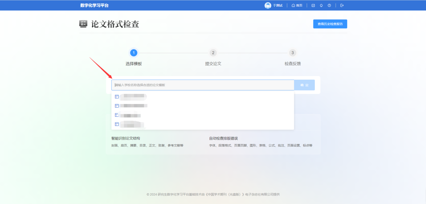
Task: Go to step 3 circle 检查反馈
Action: click(x=293, y=53)
